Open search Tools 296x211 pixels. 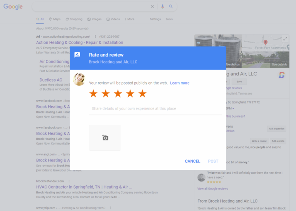pos(169,19)
